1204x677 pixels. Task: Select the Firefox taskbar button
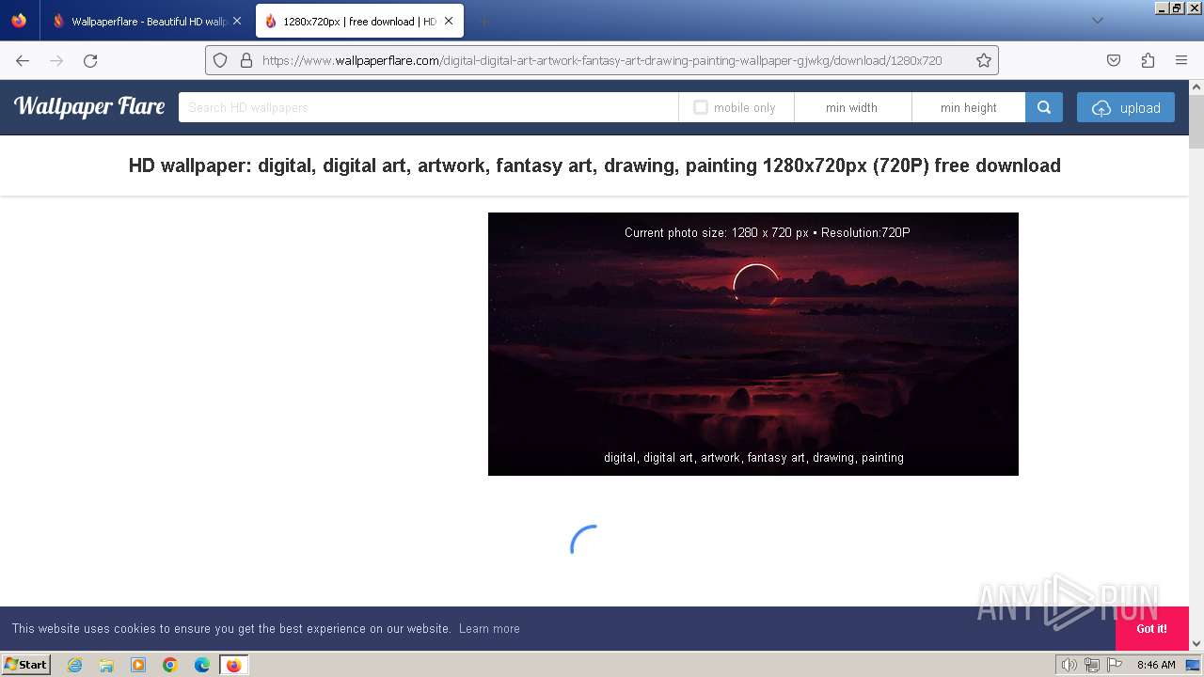[233, 665]
